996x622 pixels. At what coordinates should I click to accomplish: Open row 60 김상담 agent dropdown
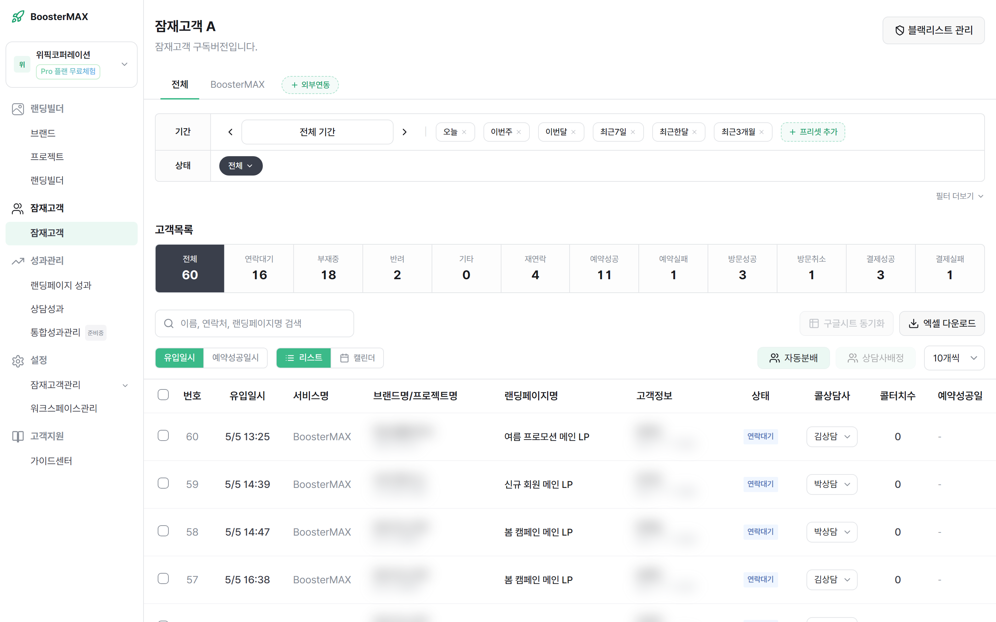click(x=832, y=436)
